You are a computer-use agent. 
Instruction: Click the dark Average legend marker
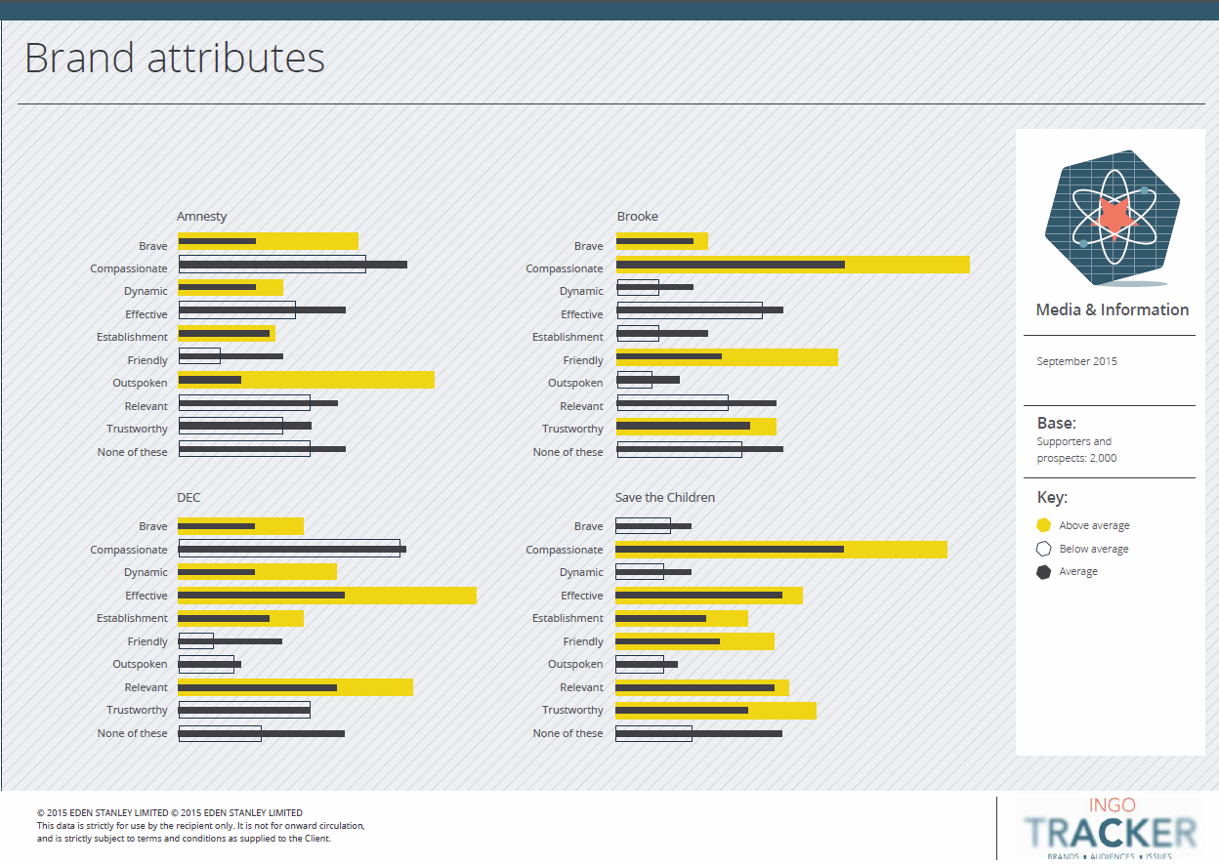1043,571
